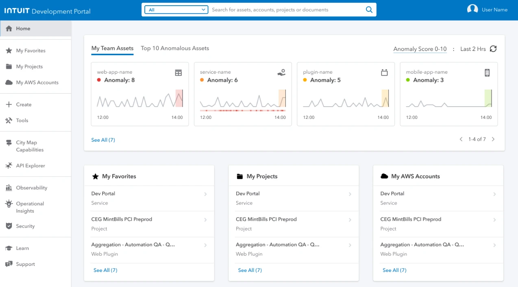This screenshot has width=518, height=287.
Task: Click the Home house icon in sidebar
Action: pos(9,28)
